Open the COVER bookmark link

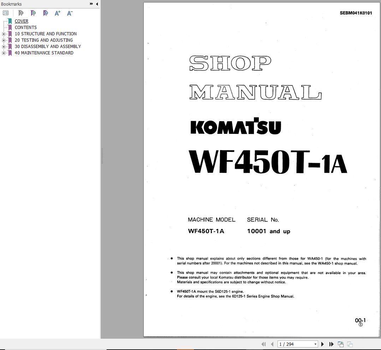[x=21, y=21]
